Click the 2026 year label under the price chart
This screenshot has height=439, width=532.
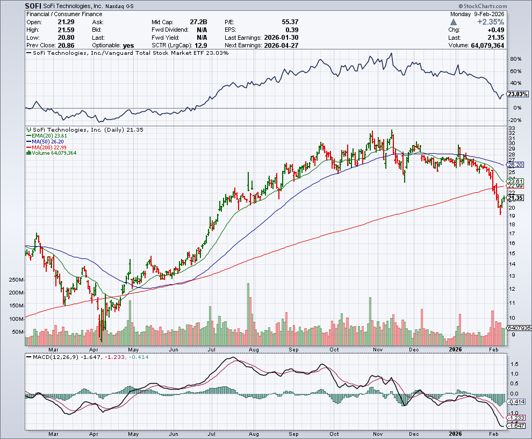456,349
